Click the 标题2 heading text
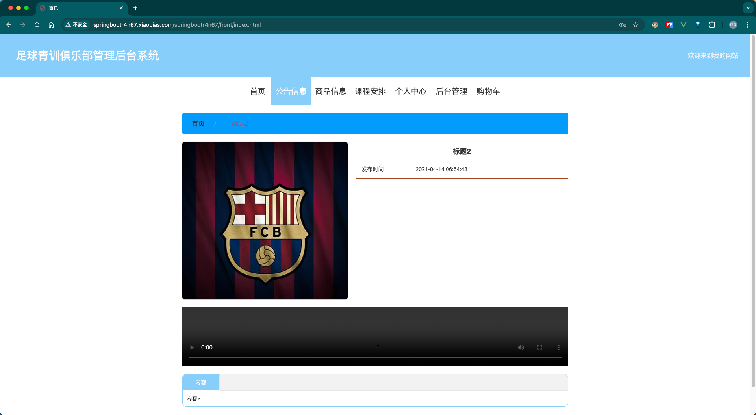Screen dimensions: 756x415 tap(461, 151)
